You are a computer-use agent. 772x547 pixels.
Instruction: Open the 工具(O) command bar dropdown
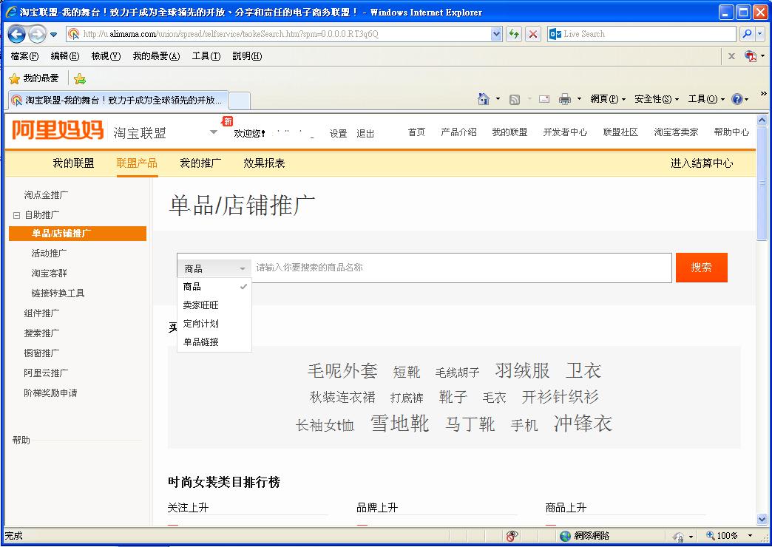(x=706, y=99)
